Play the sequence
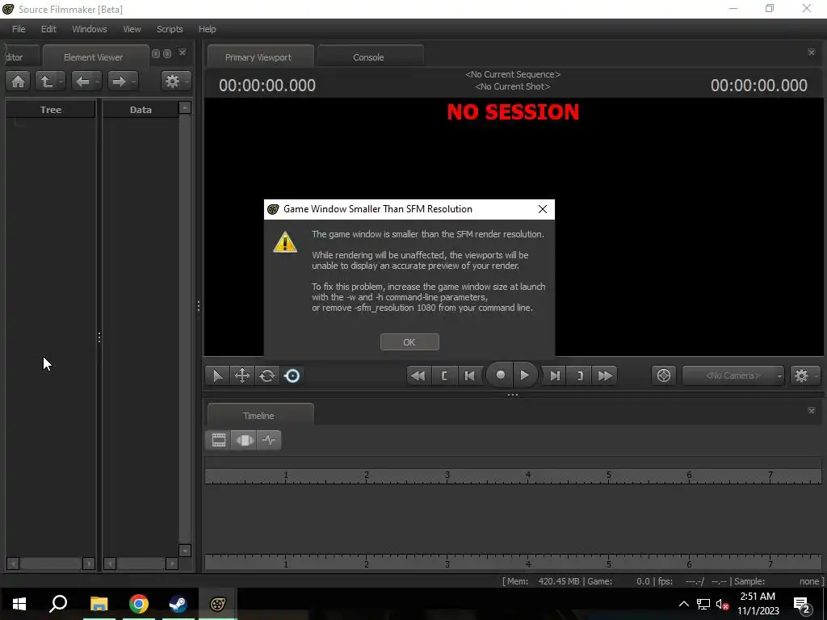827x620 pixels. click(x=525, y=375)
